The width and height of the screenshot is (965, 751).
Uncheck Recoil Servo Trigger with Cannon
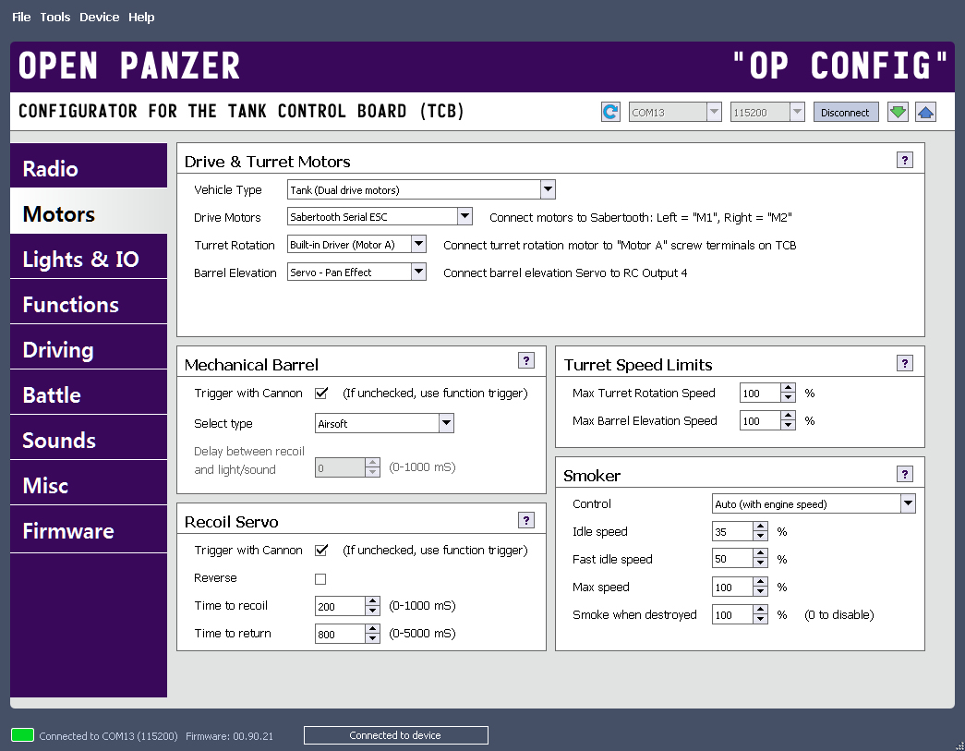(x=321, y=551)
